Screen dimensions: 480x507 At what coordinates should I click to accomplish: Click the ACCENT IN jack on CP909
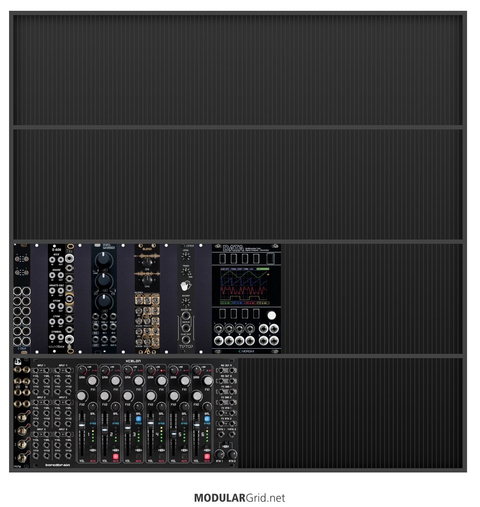click(186, 315)
